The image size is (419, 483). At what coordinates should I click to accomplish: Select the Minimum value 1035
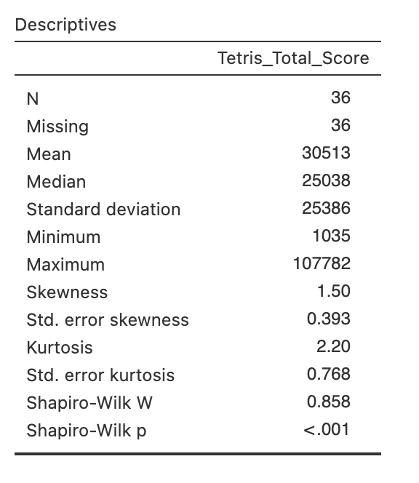point(332,236)
